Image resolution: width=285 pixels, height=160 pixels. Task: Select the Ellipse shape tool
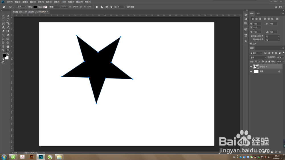point(8,43)
